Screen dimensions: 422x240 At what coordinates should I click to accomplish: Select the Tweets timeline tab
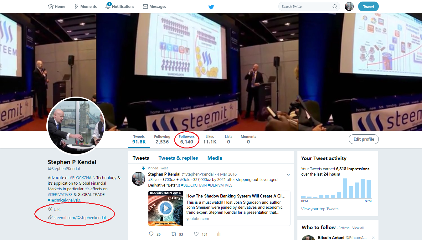(x=141, y=158)
